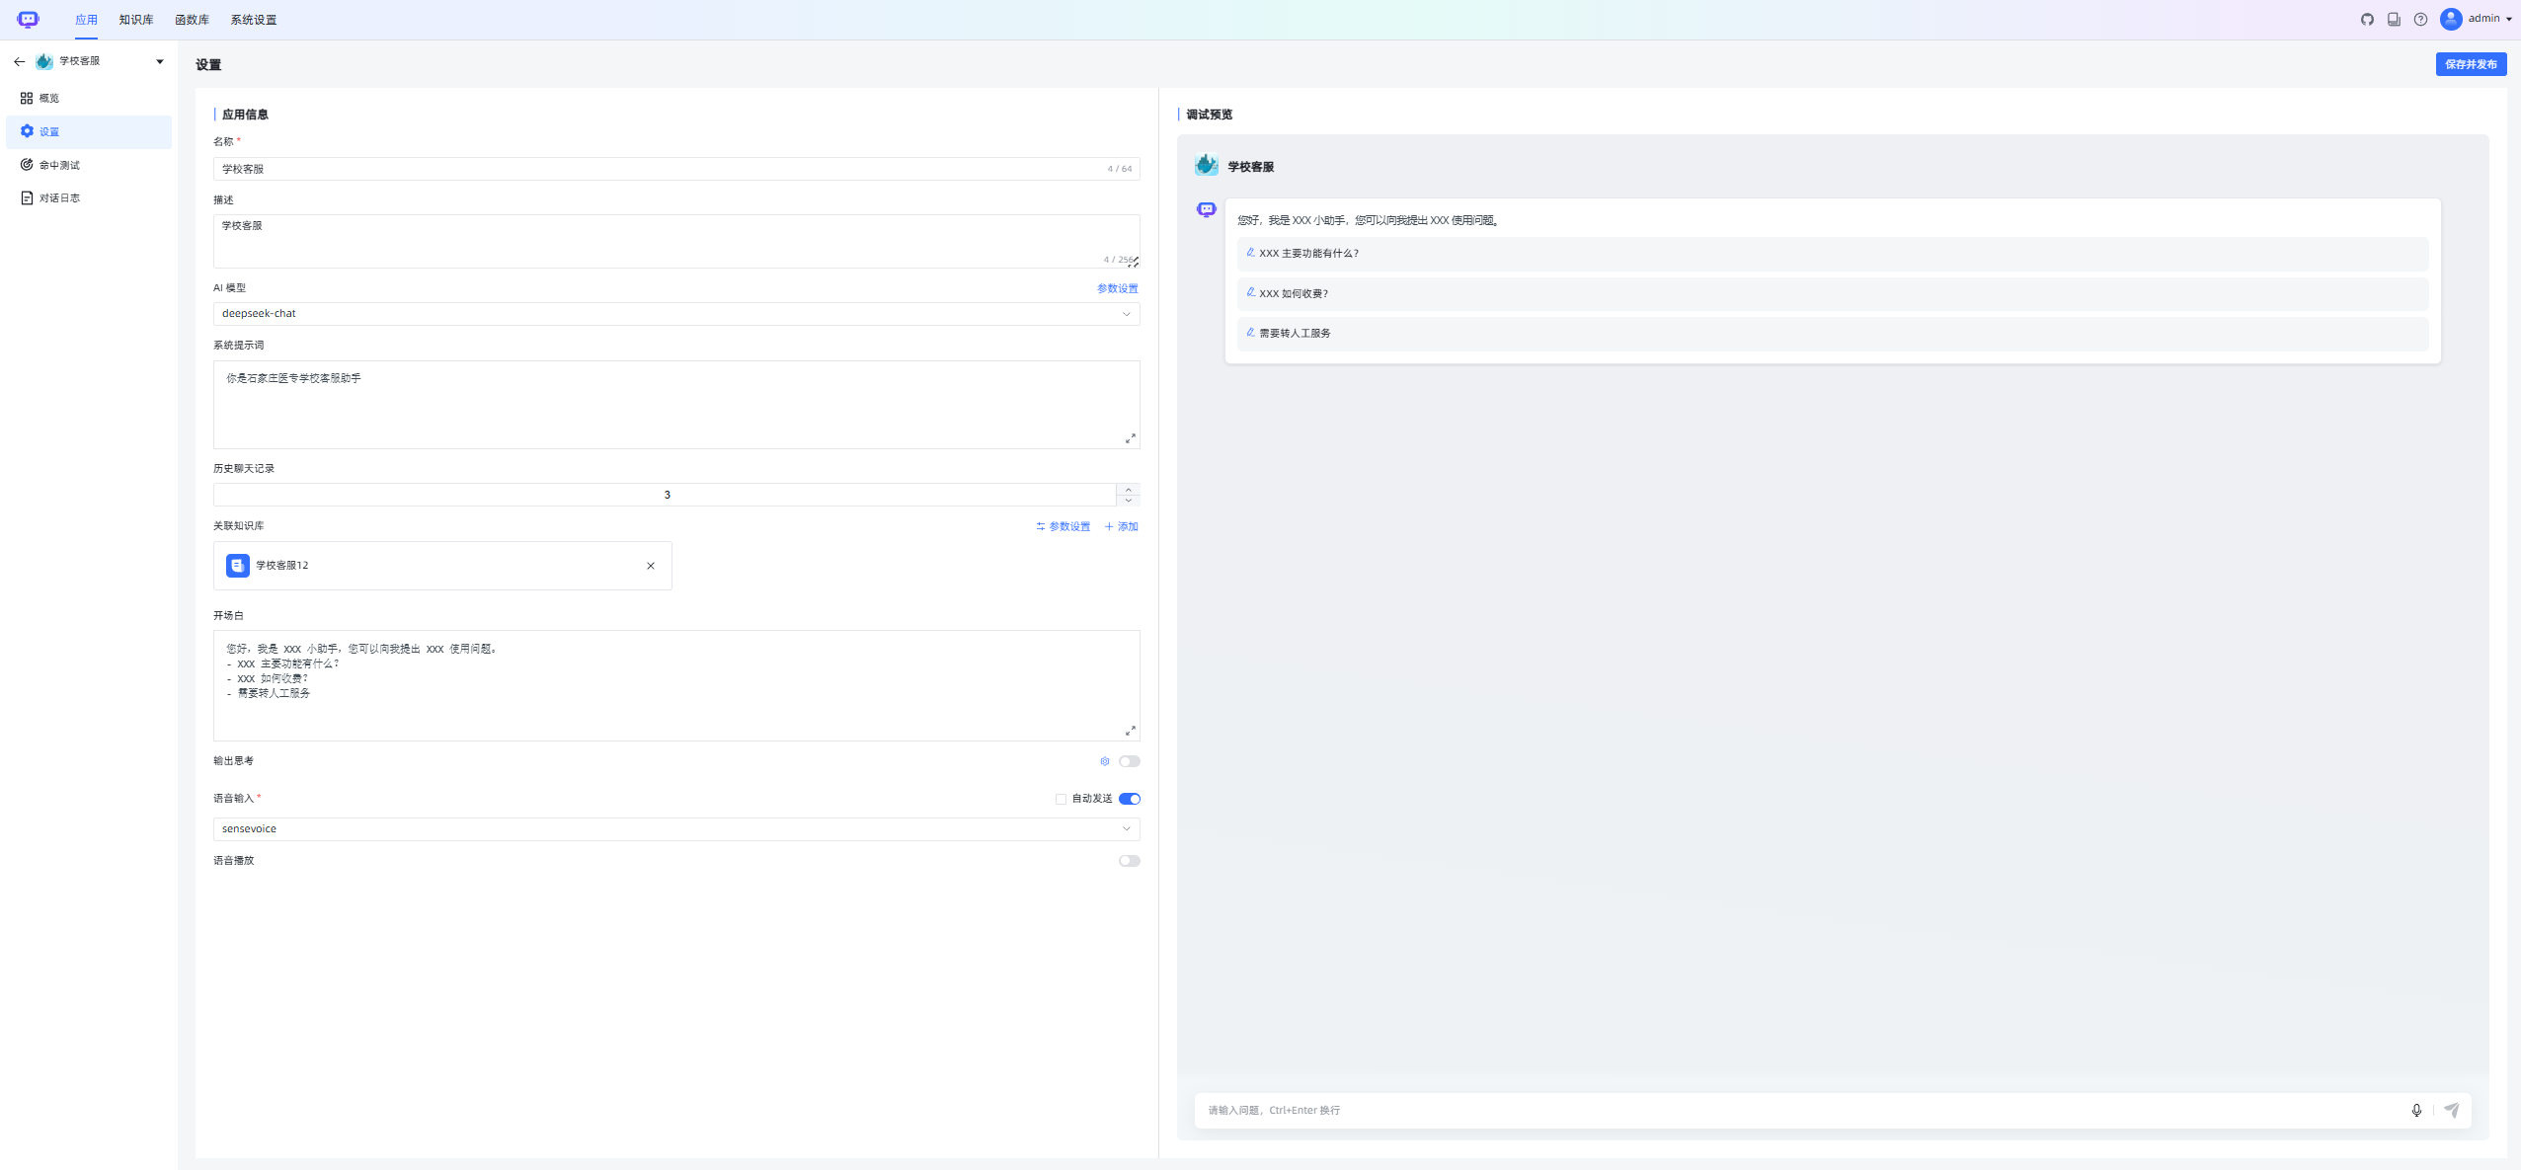The width and height of the screenshot is (2521, 1170).
Task: Increase 历史聊天记录 with up stepper arrow
Action: pos(1128,490)
